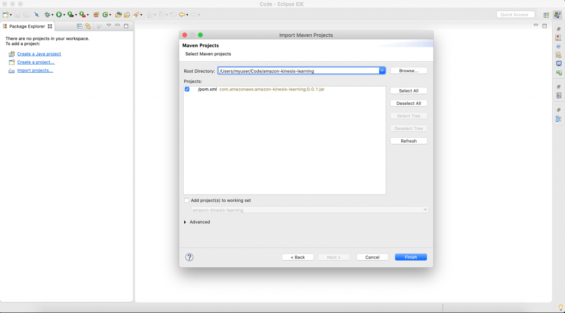Click the Debug bug icon
This screenshot has width=565, height=313.
tap(47, 15)
